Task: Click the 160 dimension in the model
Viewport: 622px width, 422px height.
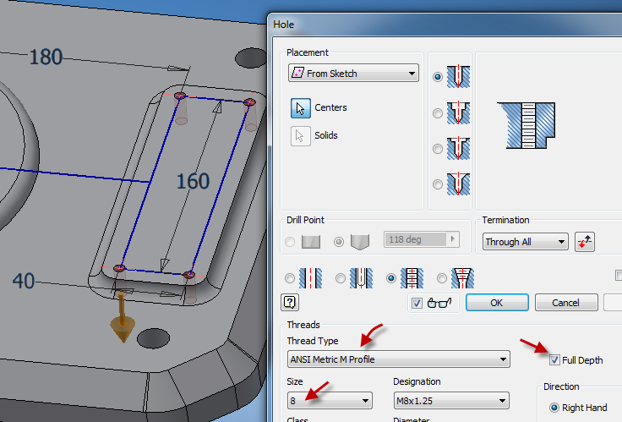Action: pos(193,182)
